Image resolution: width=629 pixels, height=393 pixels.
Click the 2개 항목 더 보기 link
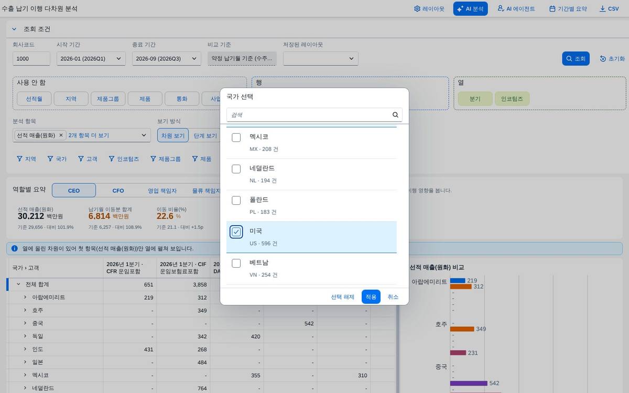89,135
